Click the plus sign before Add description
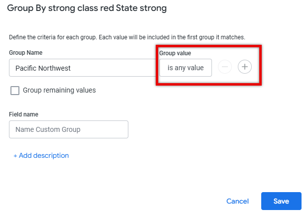Screen dimensions: 307x217 (15, 156)
